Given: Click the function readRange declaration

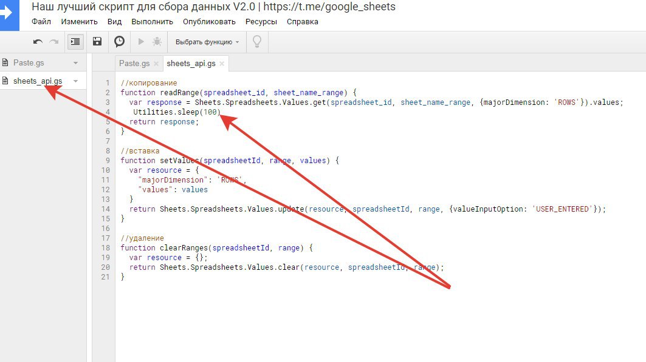Looking at the screenshot, I should (239, 92).
